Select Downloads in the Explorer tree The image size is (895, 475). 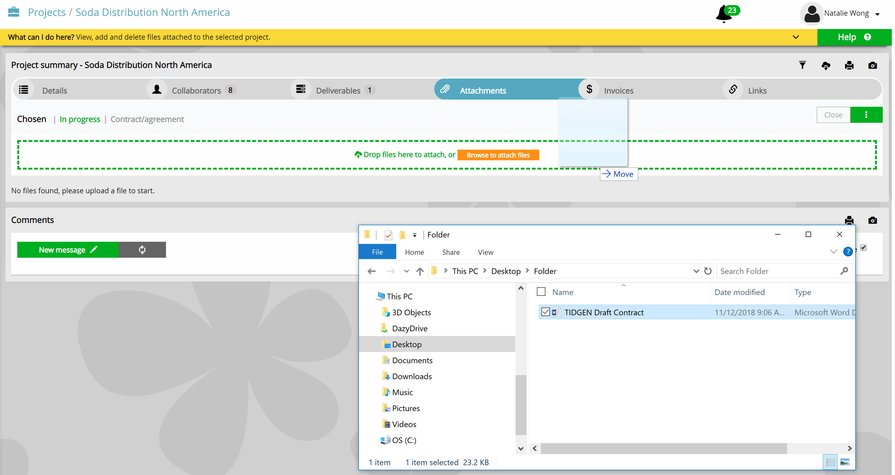[412, 376]
